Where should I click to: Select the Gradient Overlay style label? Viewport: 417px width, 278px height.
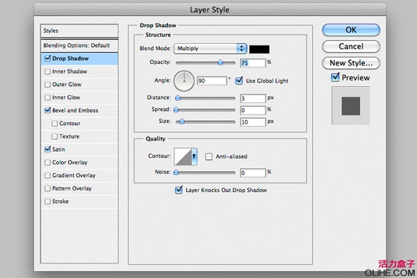pos(74,175)
